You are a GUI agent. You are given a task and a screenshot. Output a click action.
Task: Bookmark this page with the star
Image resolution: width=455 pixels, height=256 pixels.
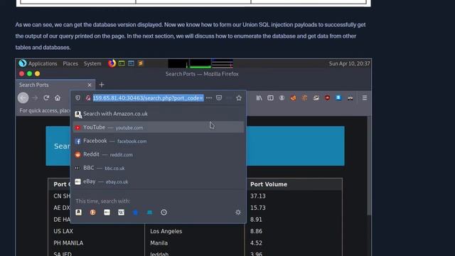click(239, 98)
